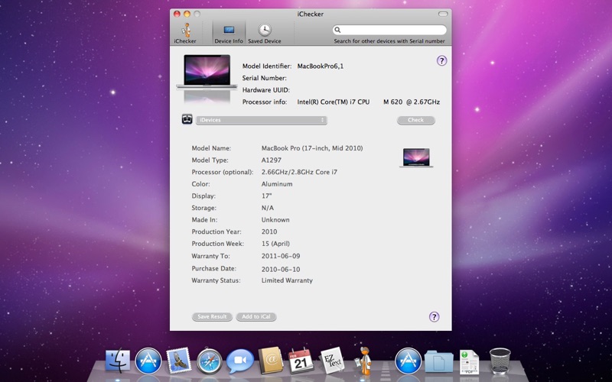
Task: Open the iChecker toolbar icon
Action: tap(185, 33)
